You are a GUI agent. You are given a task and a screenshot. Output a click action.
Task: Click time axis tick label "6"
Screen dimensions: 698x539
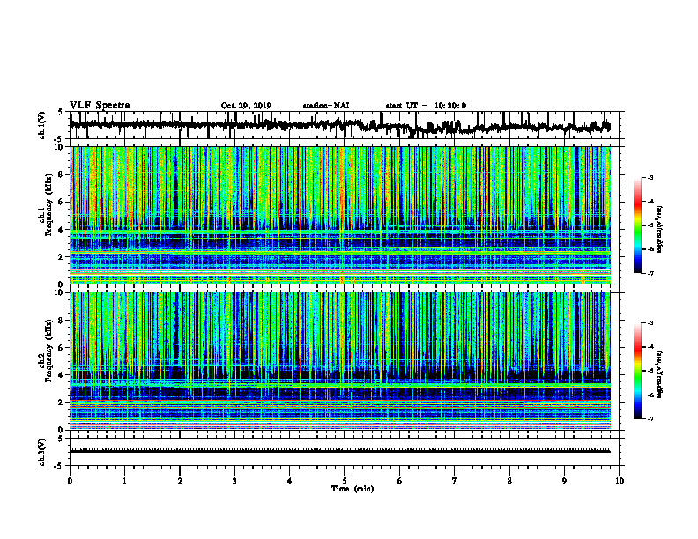point(400,481)
